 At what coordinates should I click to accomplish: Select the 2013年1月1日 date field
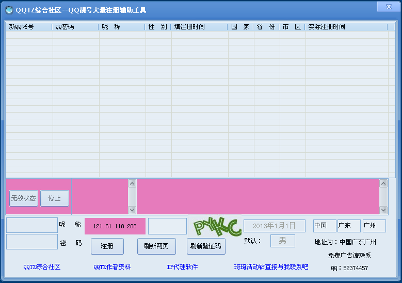point(275,226)
